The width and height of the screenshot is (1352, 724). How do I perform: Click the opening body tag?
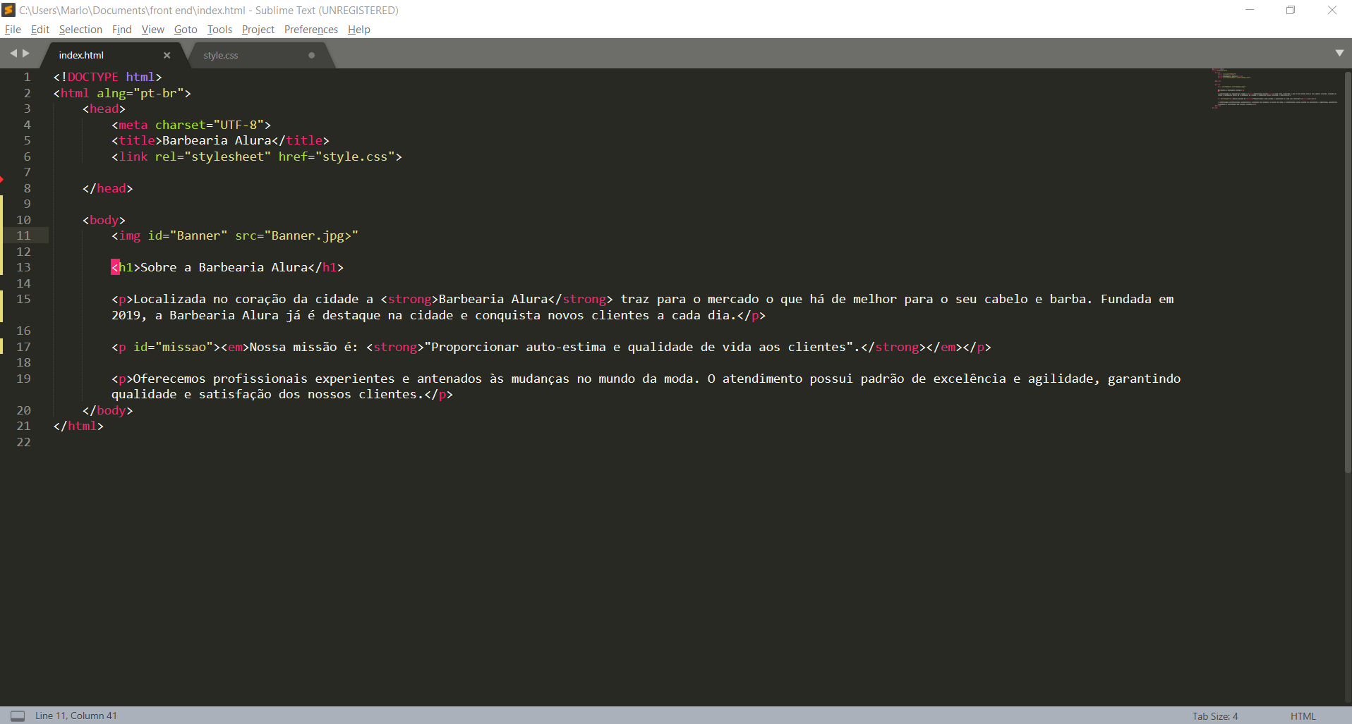104,220
